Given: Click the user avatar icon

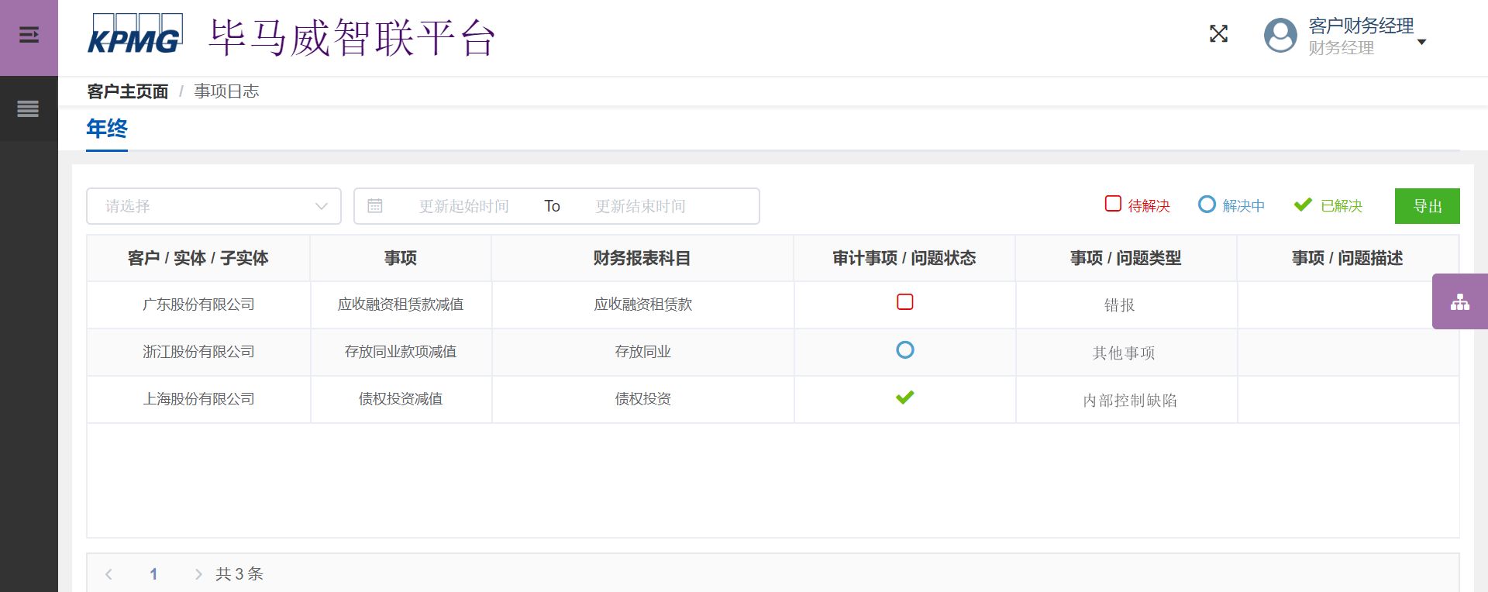Looking at the screenshot, I should click(1280, 36).
